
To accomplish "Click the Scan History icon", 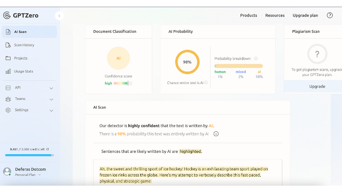I will click(x=8, y=45).
